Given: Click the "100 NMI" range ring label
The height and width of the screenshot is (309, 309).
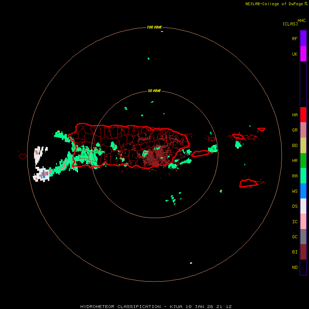Looking at the screenshot, I should tap(154, 27).
